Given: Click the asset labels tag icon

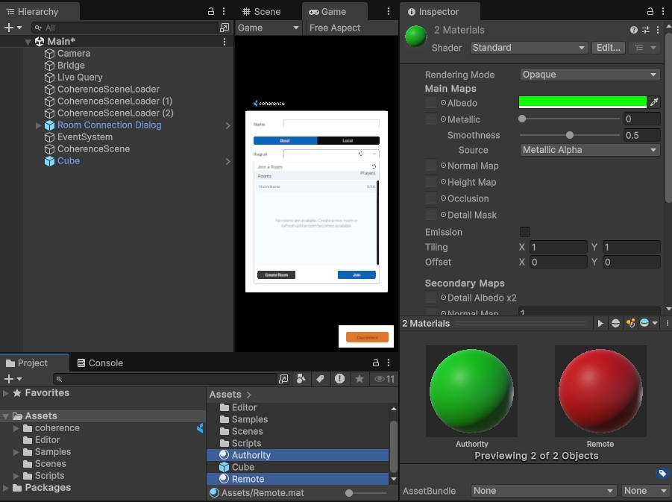Looking at the screenshot, I should (x=662, y=473).
